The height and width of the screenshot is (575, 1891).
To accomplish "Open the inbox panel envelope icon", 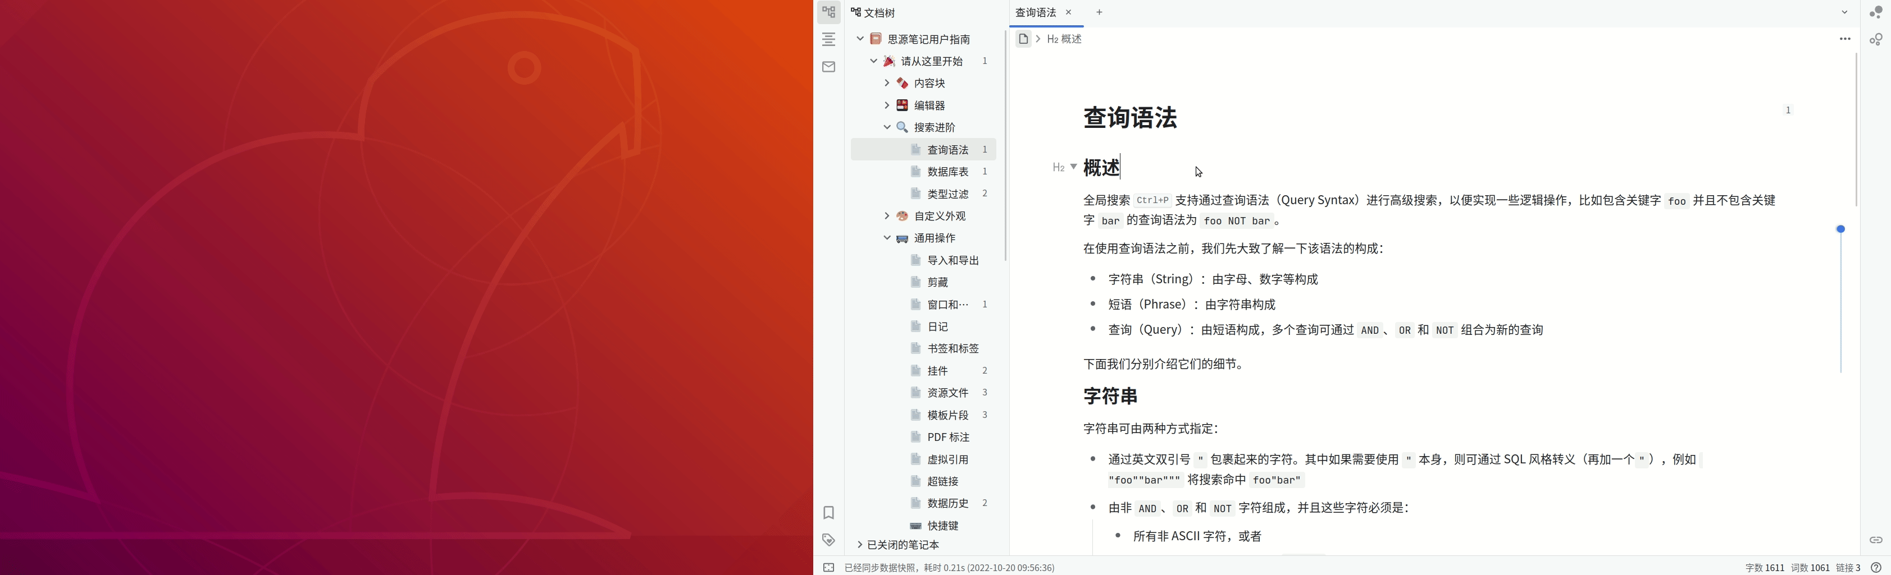I will point(829,67).
